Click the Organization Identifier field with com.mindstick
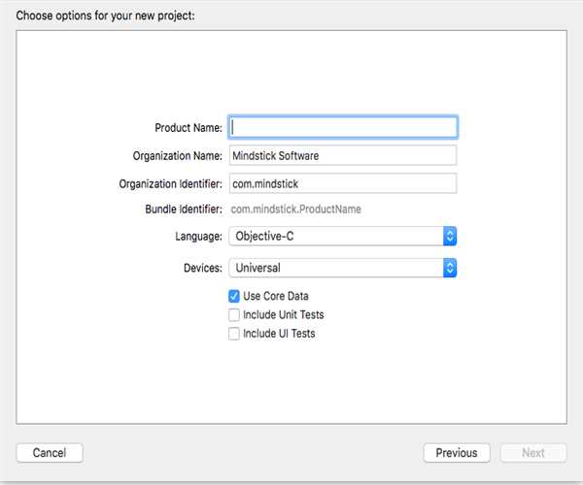 click(x=343, y=183)
